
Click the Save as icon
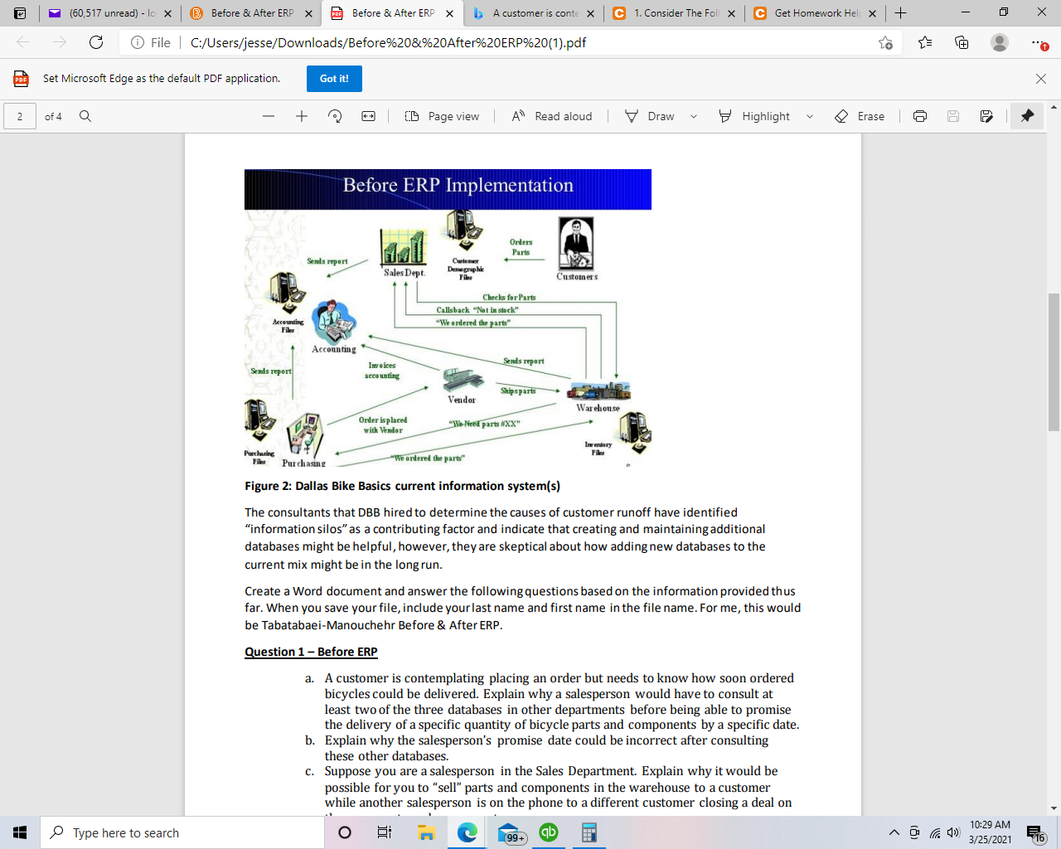[986, 116]
